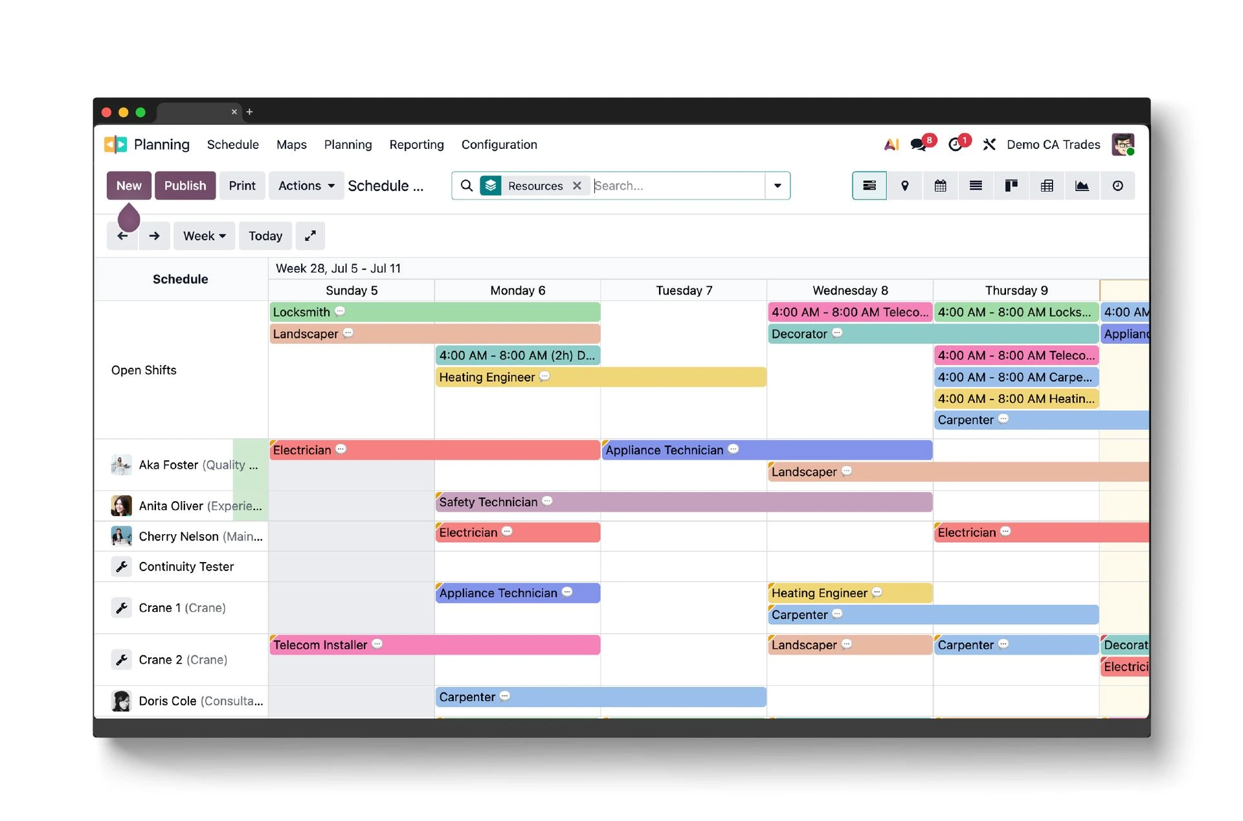Screen dimensions: 1243x821
Task: Switch to List view
Action: tap(976, 186)
